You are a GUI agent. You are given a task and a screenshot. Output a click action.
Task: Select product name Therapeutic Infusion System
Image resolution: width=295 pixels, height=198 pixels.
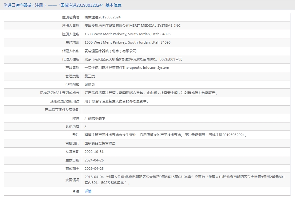point(127,68)
